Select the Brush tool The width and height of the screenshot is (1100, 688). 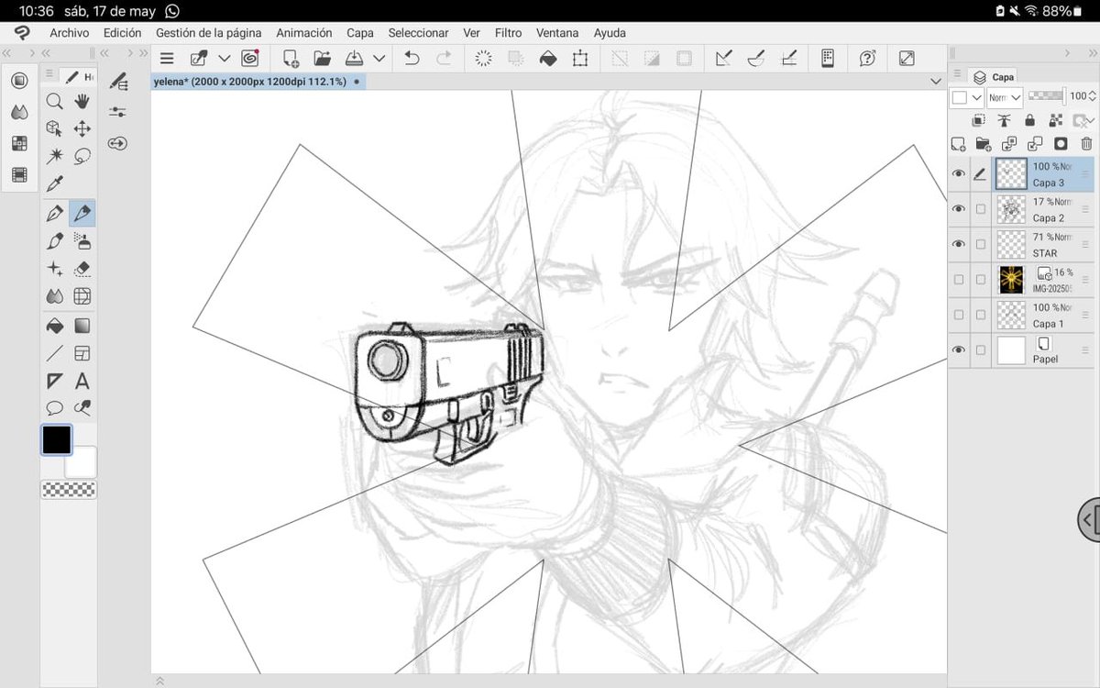coord(55,241)
